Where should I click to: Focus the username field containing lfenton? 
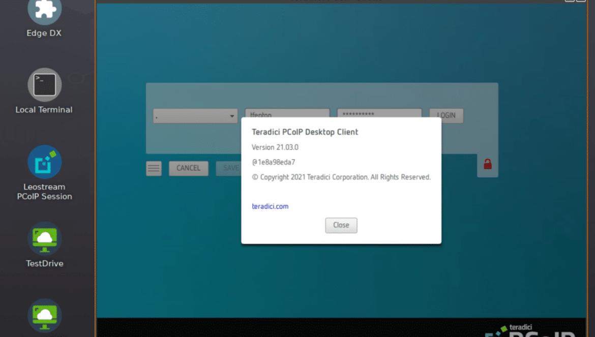click(x=287, y=113)
